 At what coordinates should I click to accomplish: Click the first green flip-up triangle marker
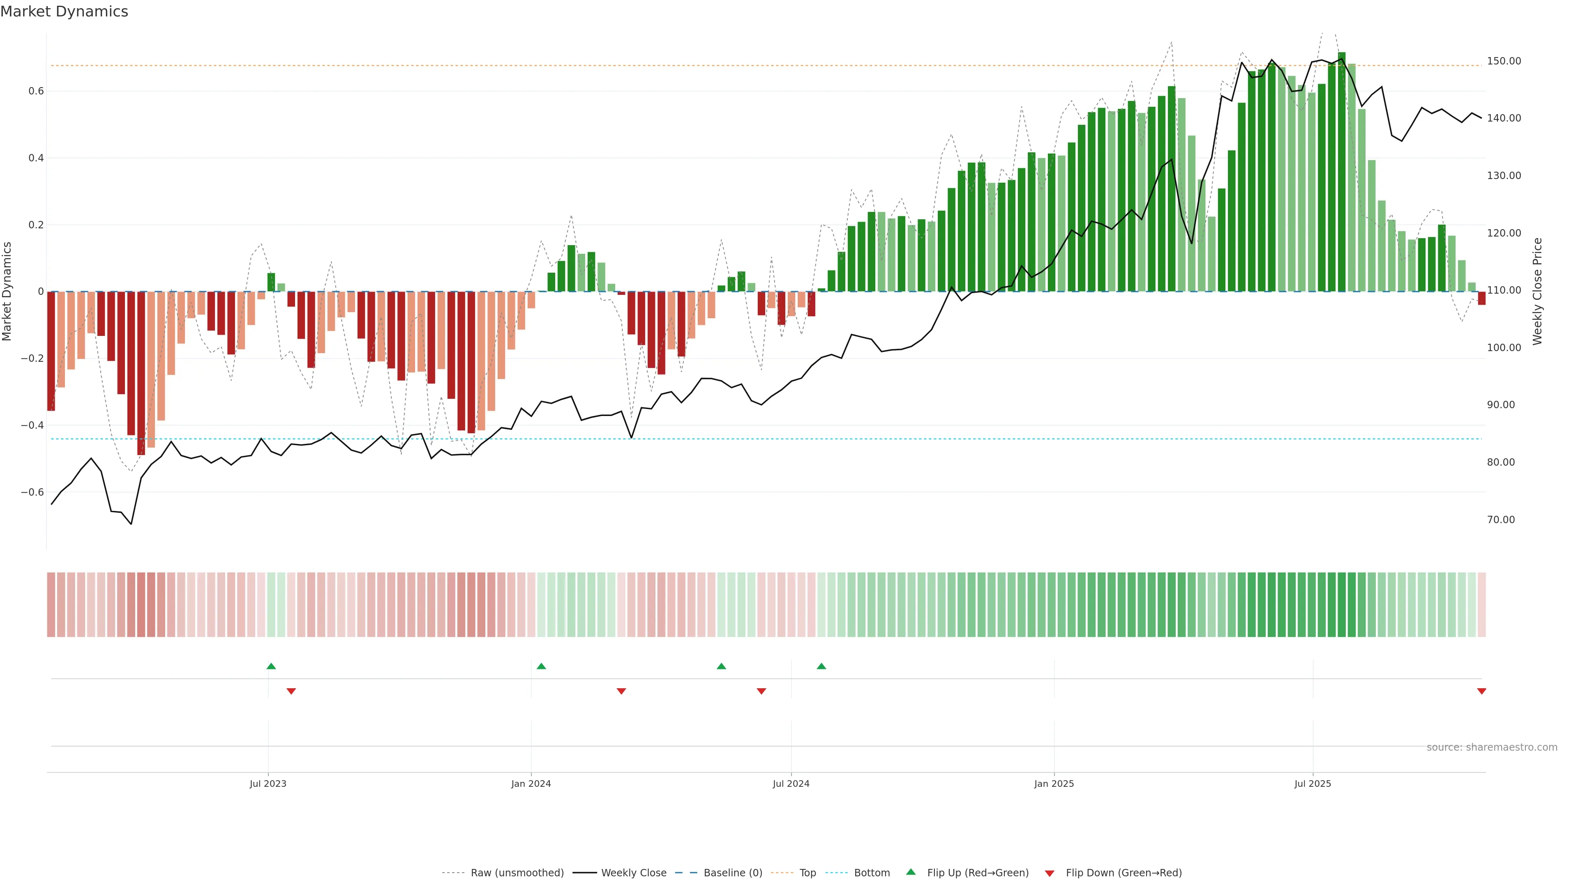click(x=271, y=666)
